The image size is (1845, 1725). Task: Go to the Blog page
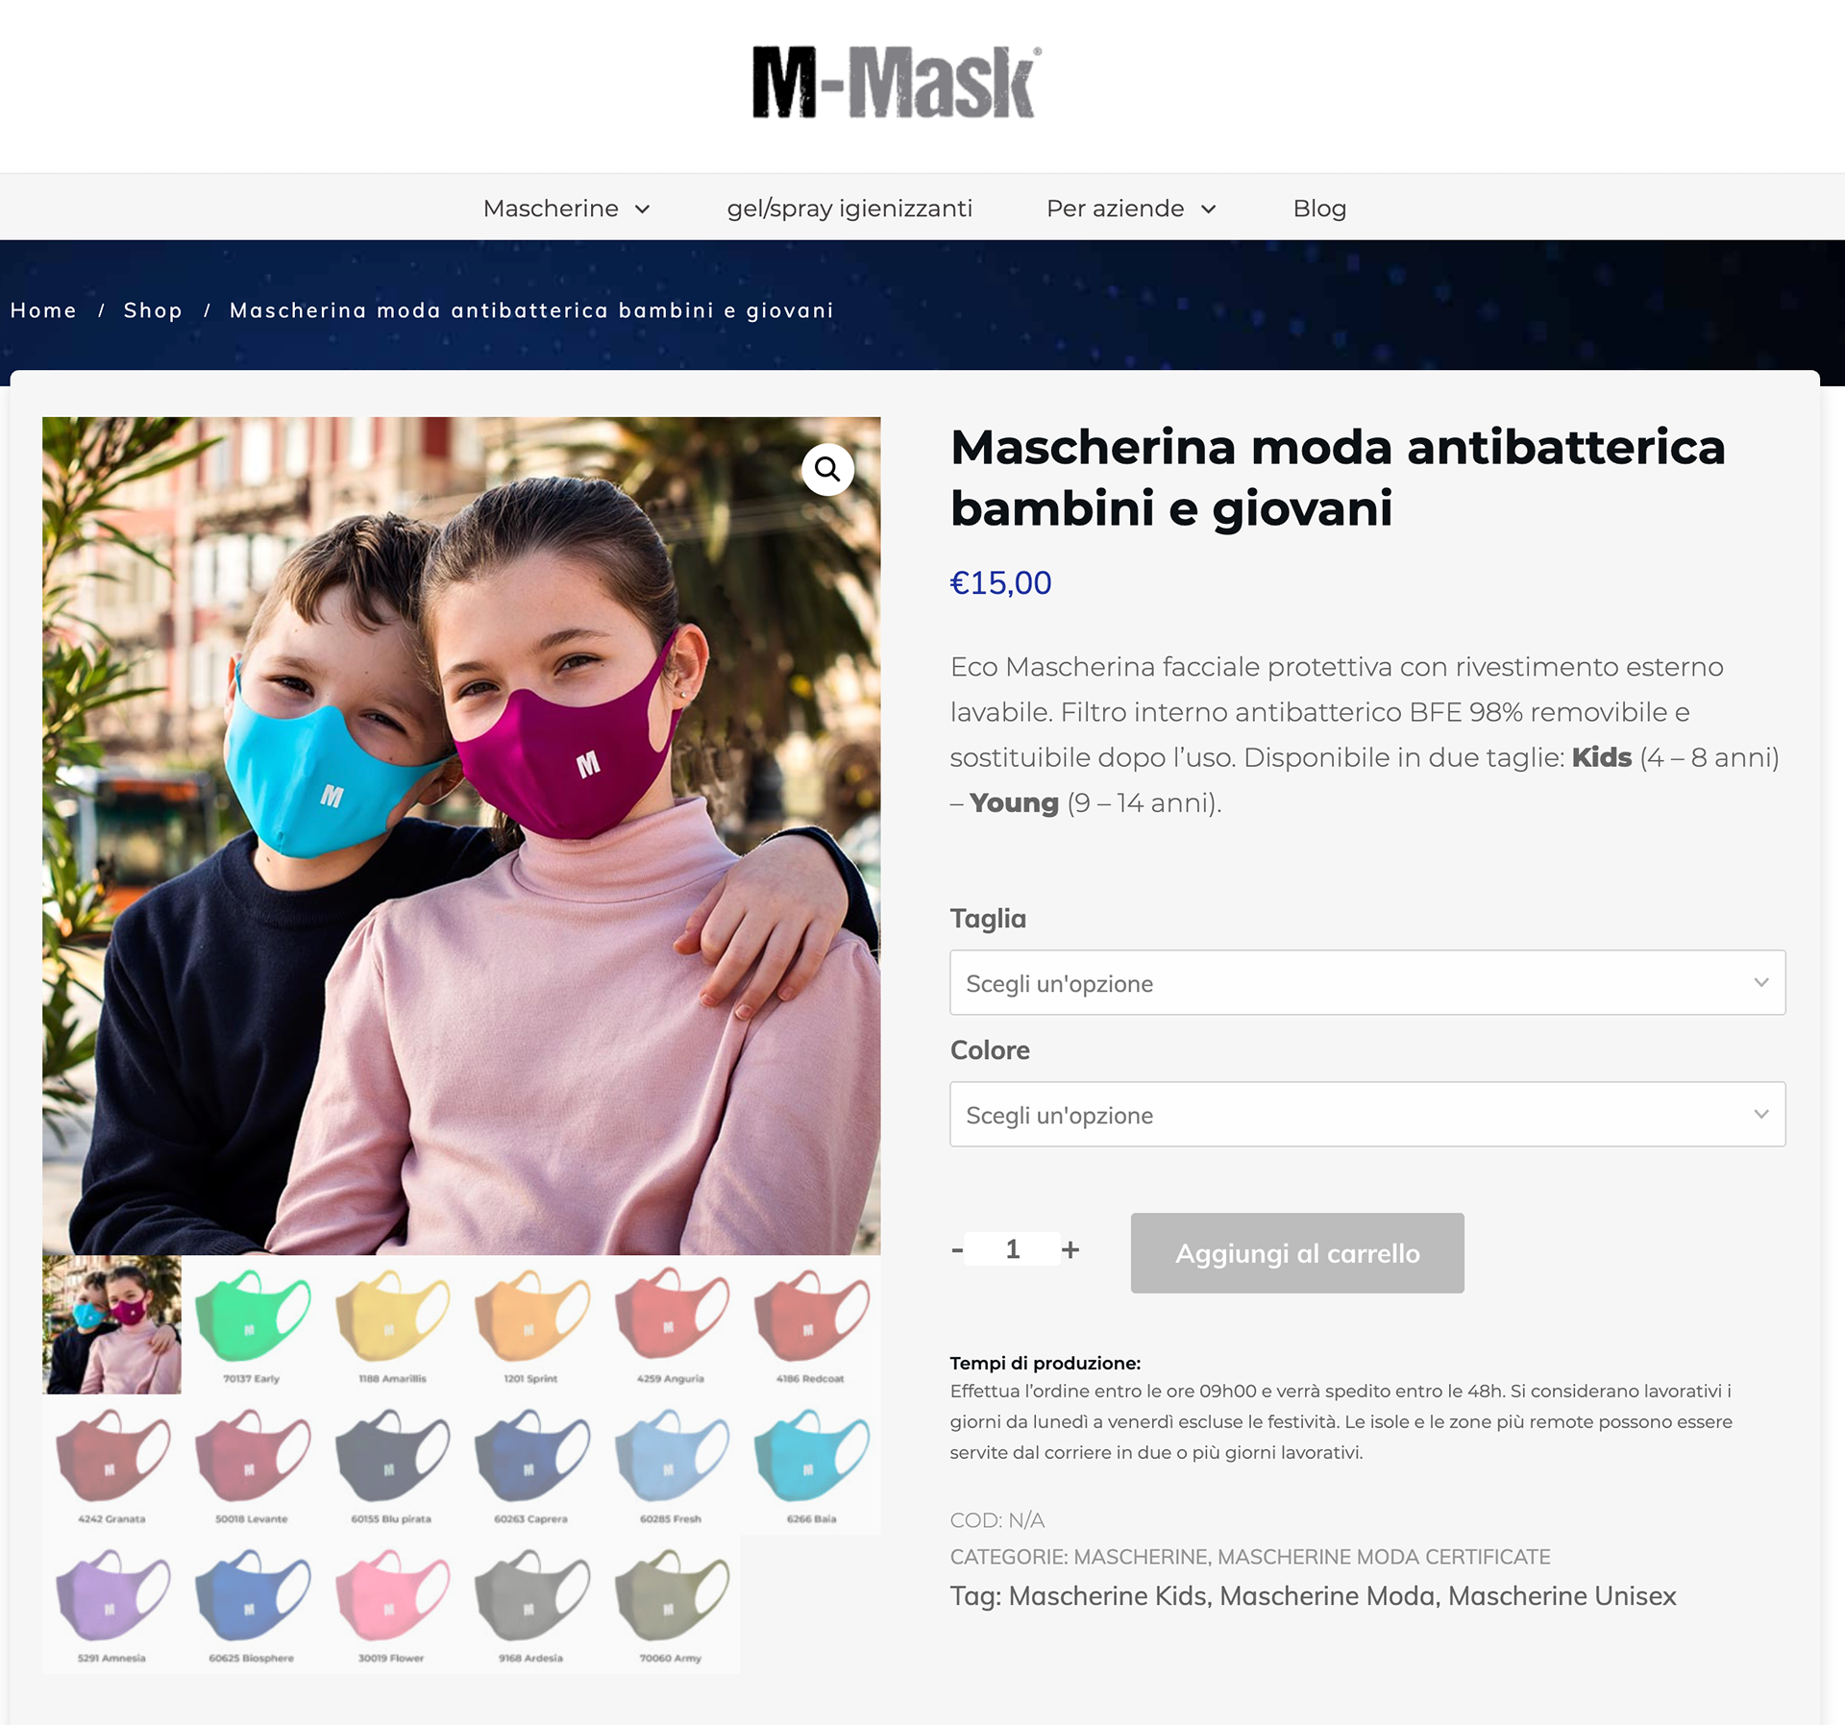1319,208
